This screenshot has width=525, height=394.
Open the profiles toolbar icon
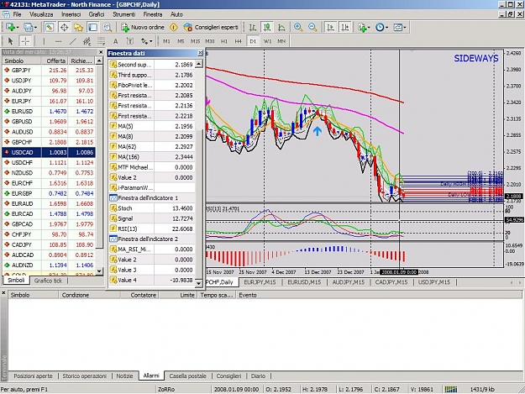point(30,28)
